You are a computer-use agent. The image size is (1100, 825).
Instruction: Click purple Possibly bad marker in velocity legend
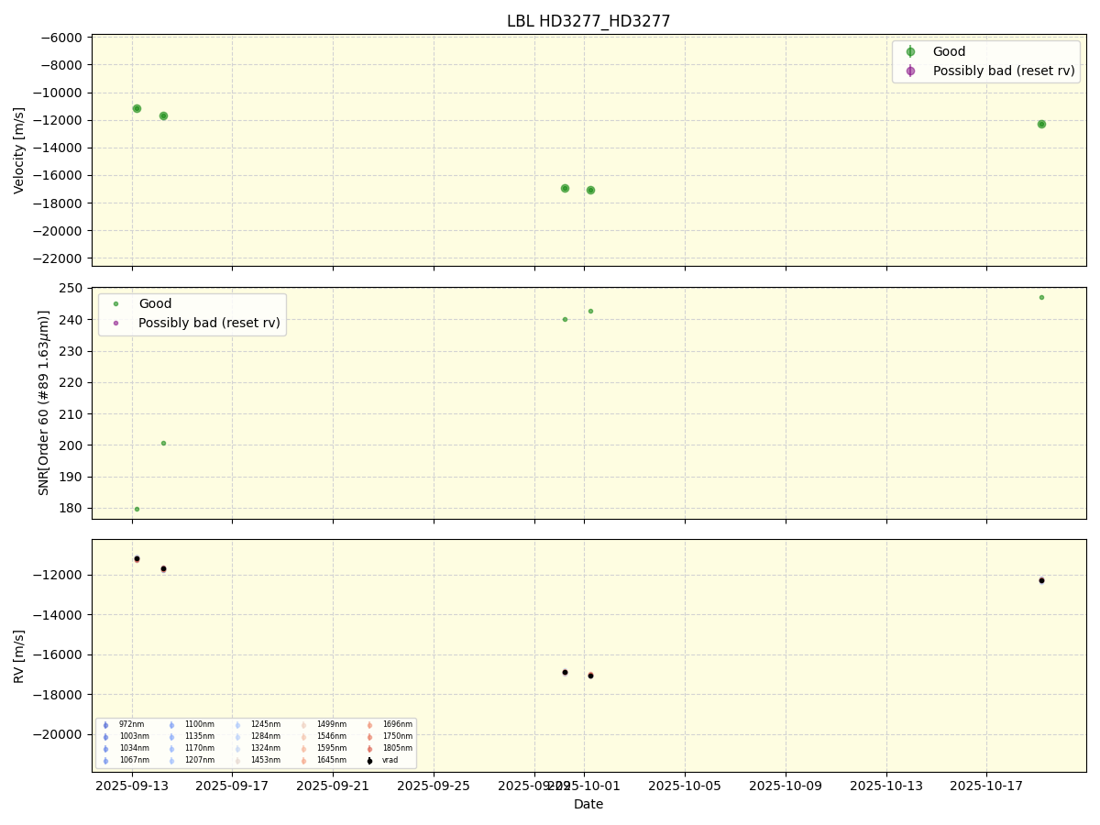pyautogui.click(x=910, y=71)
